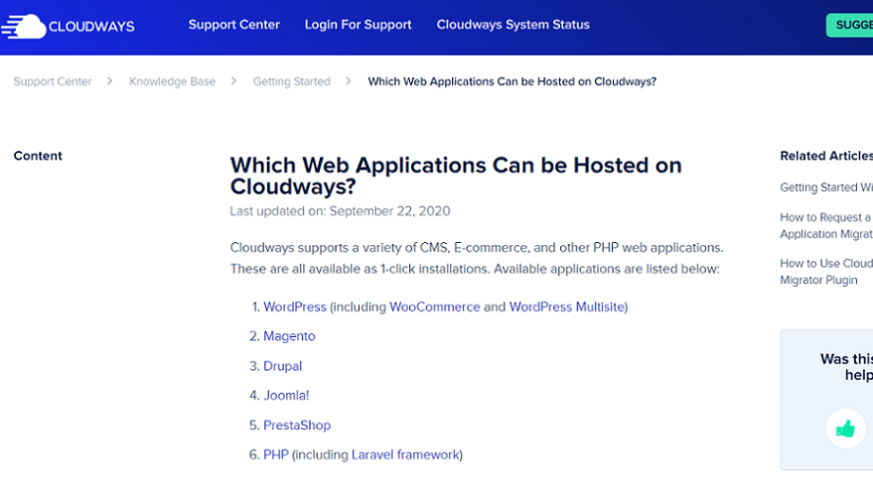
Task: Click the article main heading
Action: pyautogui.click(x=456, y=176)
